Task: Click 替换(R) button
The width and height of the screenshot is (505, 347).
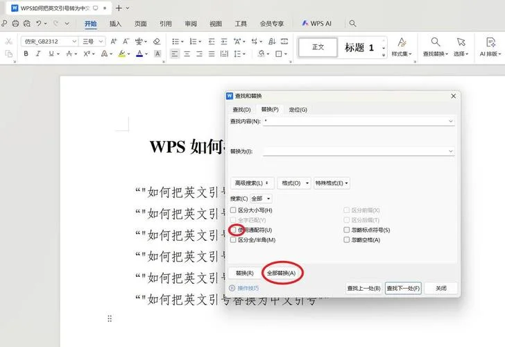Action: click(245, 273)
